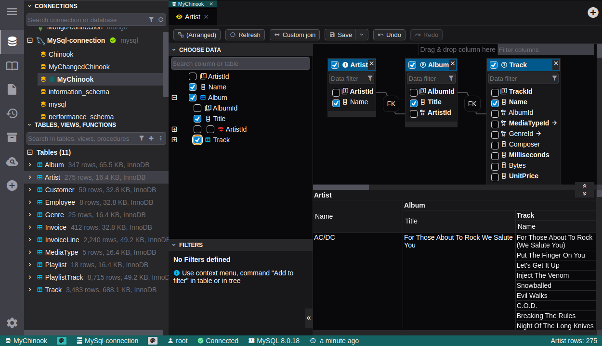Open the cloud sidebar icon
The width and height of the screenshot is (602, 346).
coord(12,162)
